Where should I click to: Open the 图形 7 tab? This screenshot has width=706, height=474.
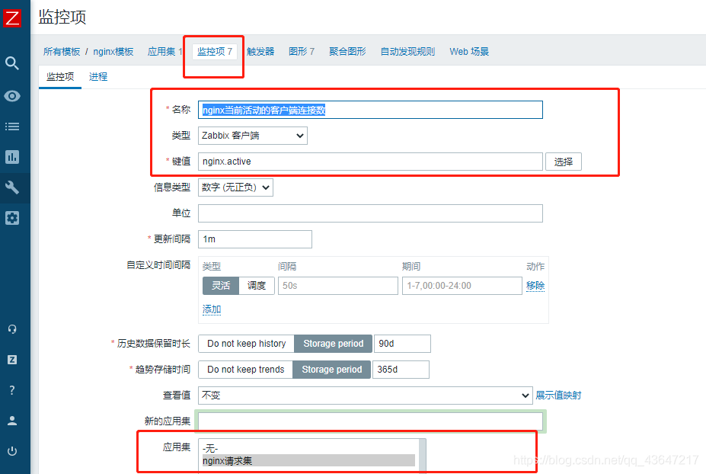point(302,51)
